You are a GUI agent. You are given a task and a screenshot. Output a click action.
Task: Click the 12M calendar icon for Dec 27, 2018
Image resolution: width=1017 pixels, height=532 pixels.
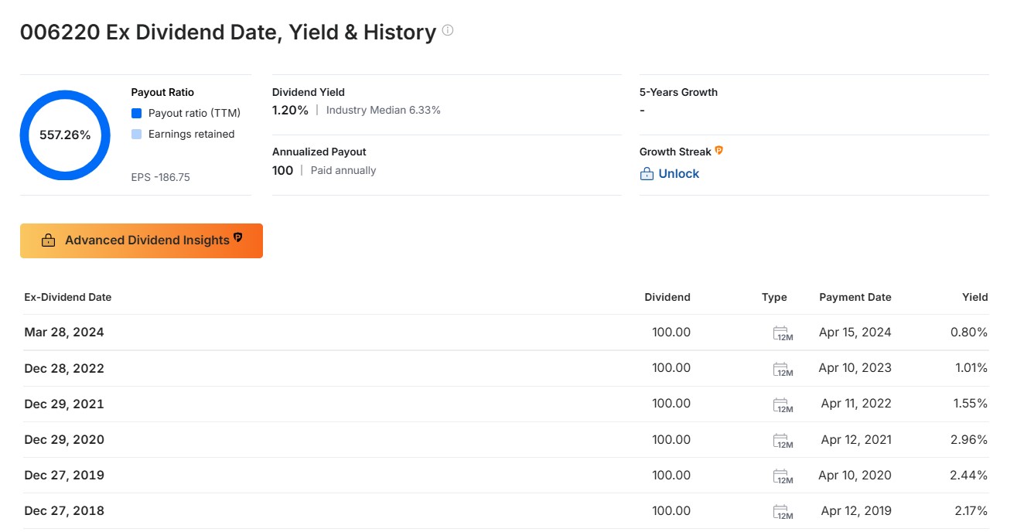point(783,511)
